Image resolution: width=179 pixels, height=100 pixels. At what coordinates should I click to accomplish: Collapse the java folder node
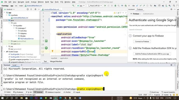[7, 20]
